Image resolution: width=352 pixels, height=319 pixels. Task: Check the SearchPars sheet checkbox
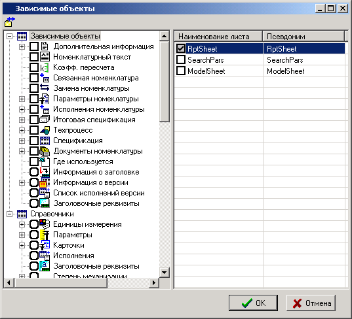(x=181, y=59)
